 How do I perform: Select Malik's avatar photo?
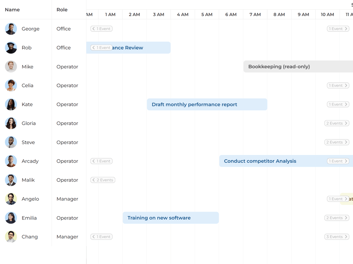pyautogui.click(x=11, y=180)
